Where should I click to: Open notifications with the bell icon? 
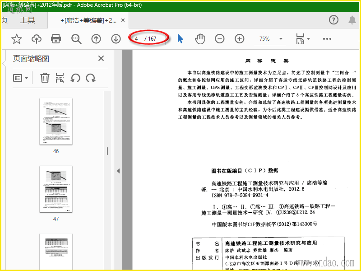[352, 20]
